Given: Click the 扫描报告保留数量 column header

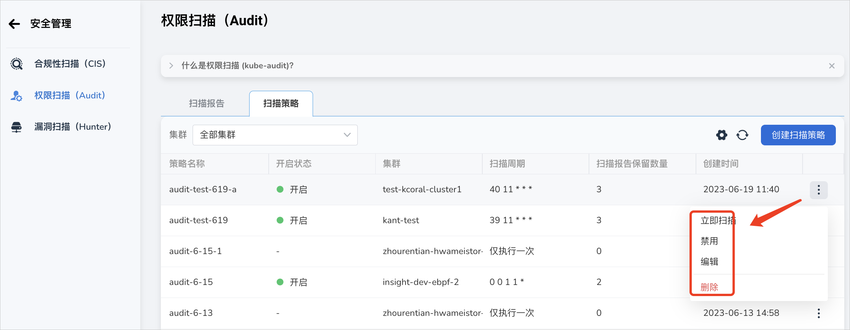Looking at the screenshot, I should tap(632, 164).
